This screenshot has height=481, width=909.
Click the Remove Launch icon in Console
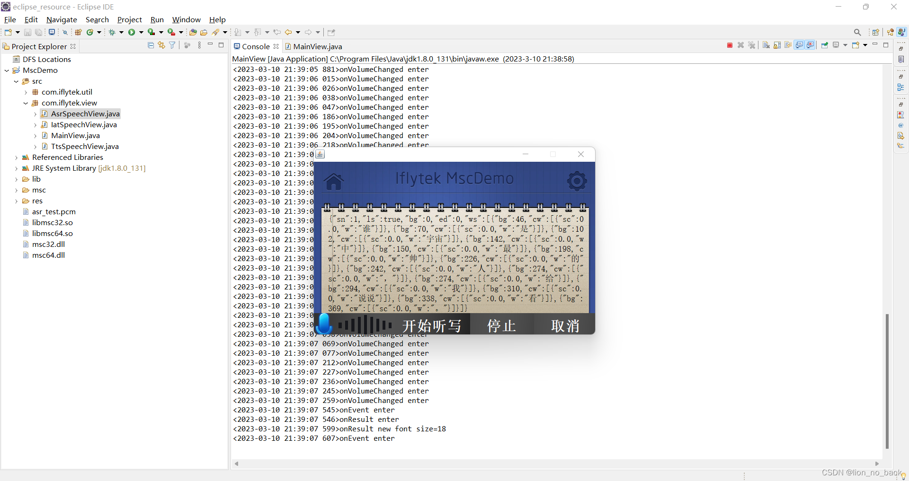click(740, 45)
